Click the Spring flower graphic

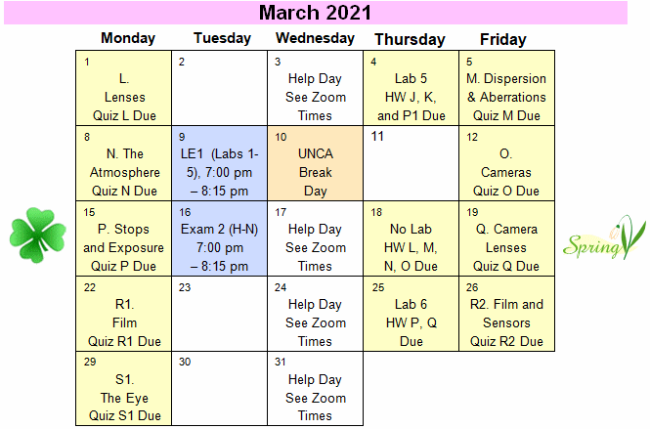pyautogui.click(x=604, y=236)
